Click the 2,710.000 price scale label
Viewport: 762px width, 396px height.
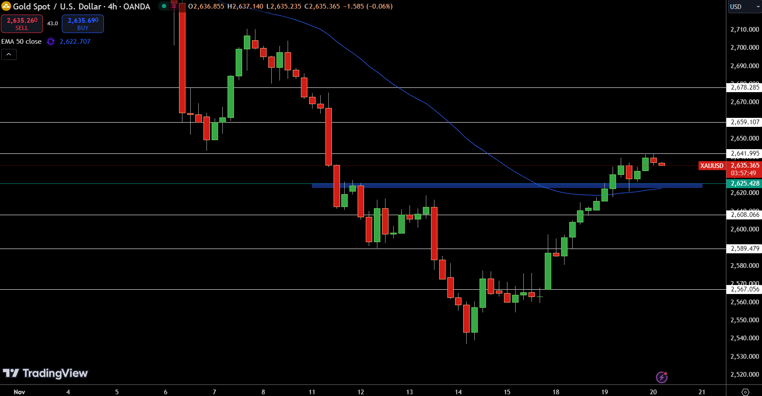(745, 30)
